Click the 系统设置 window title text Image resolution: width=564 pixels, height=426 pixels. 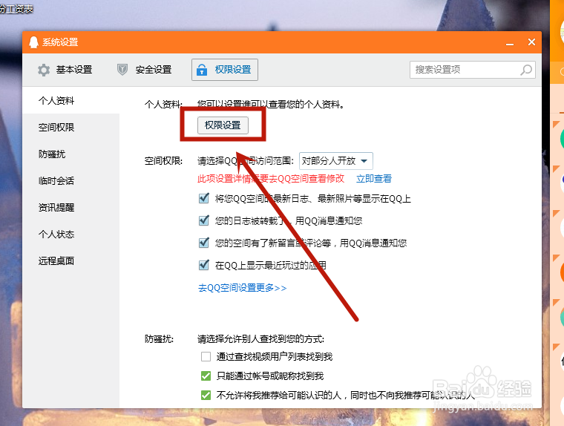click(x=60, y=42)
